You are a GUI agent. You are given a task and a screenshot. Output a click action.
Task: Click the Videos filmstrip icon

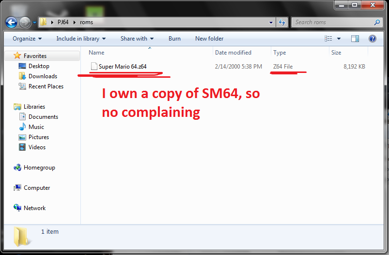(x=22, y=147)
